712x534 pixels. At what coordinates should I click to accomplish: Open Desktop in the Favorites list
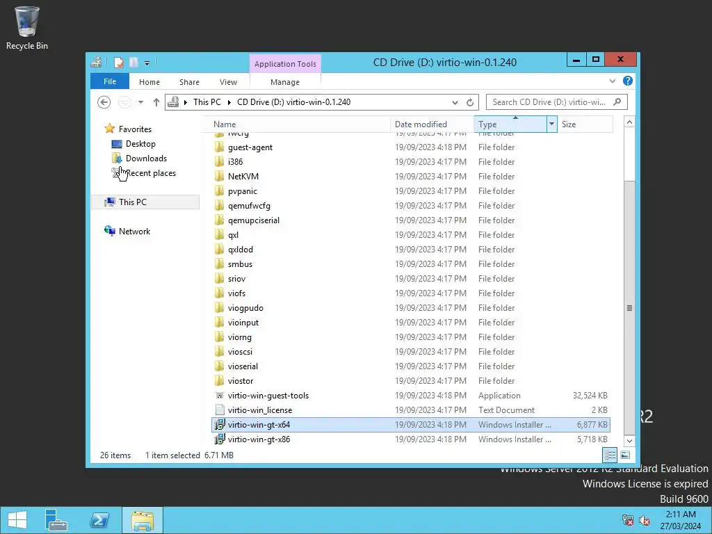pyautogui.click(x=140, y=144)
